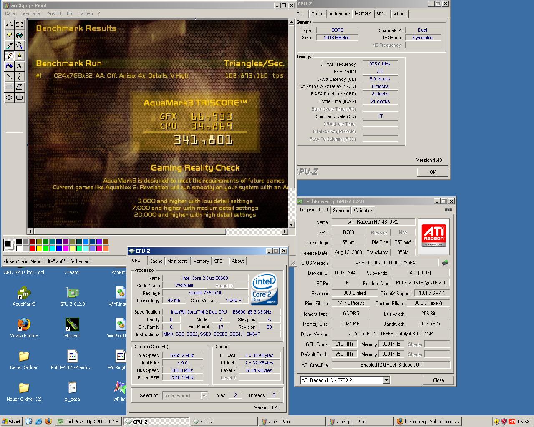
Task: Choose the Magnifier tool in Paint
Action: pyautogui.click(x=19, y=45)
